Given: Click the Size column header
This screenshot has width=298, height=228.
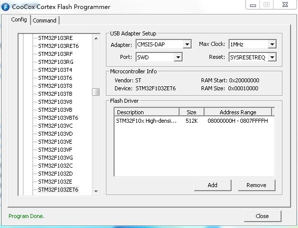Looking at the screenshot, I should (x=191, y=112).
